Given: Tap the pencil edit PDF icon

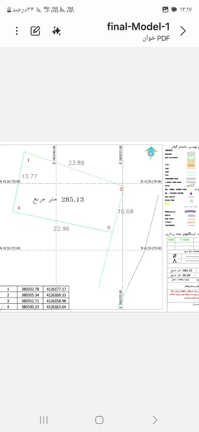Looking at the screenshot, I should click(x=35, y=31).
